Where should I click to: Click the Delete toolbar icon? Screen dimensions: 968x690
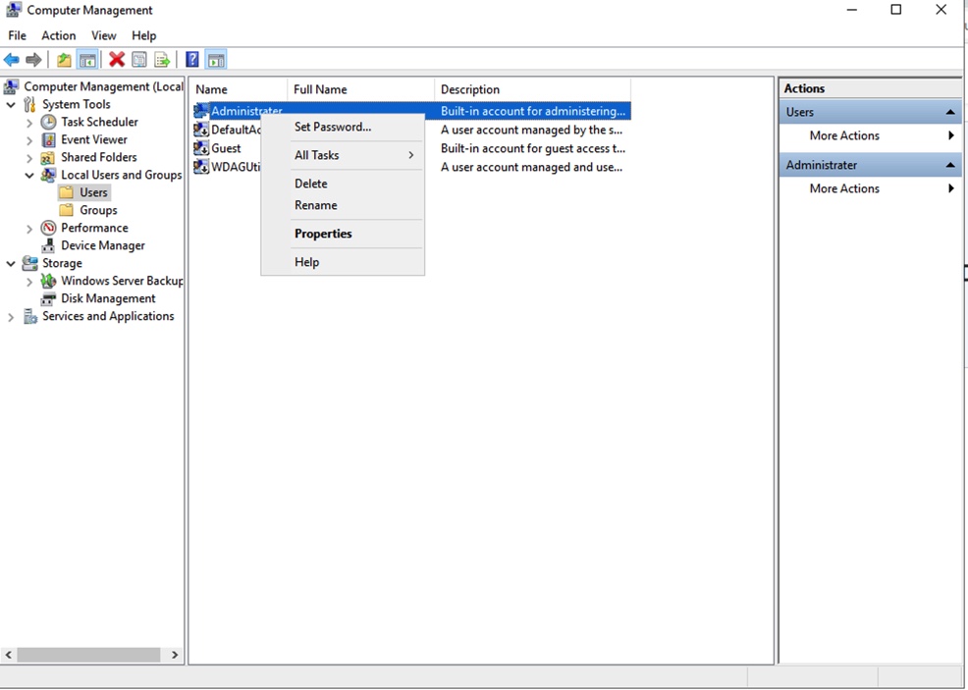(116, 59)
